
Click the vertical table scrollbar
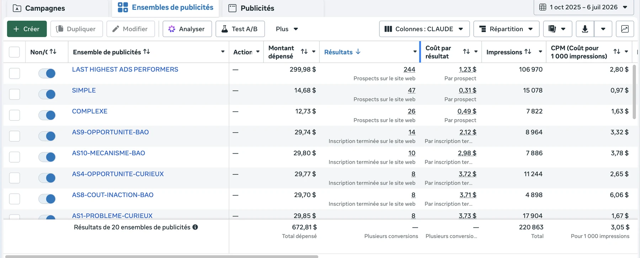pyautogui.click(x=635, y=92)
